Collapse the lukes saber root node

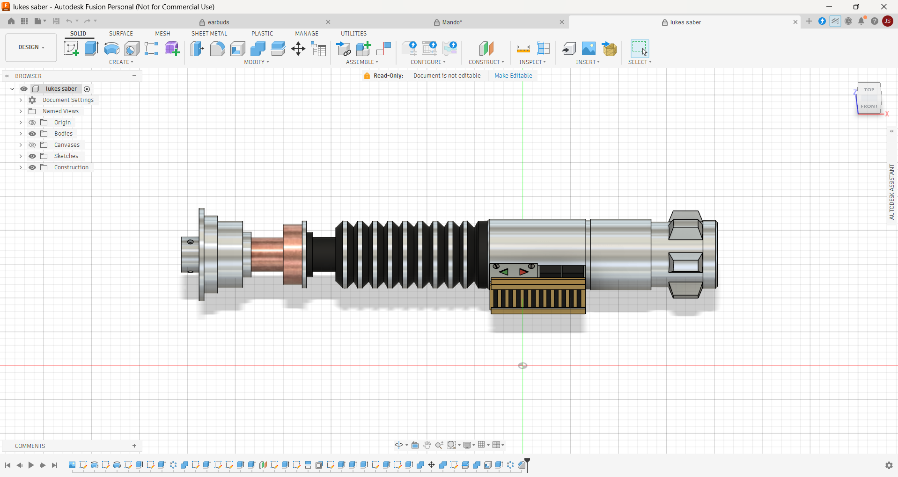click(x=12, y=89)
